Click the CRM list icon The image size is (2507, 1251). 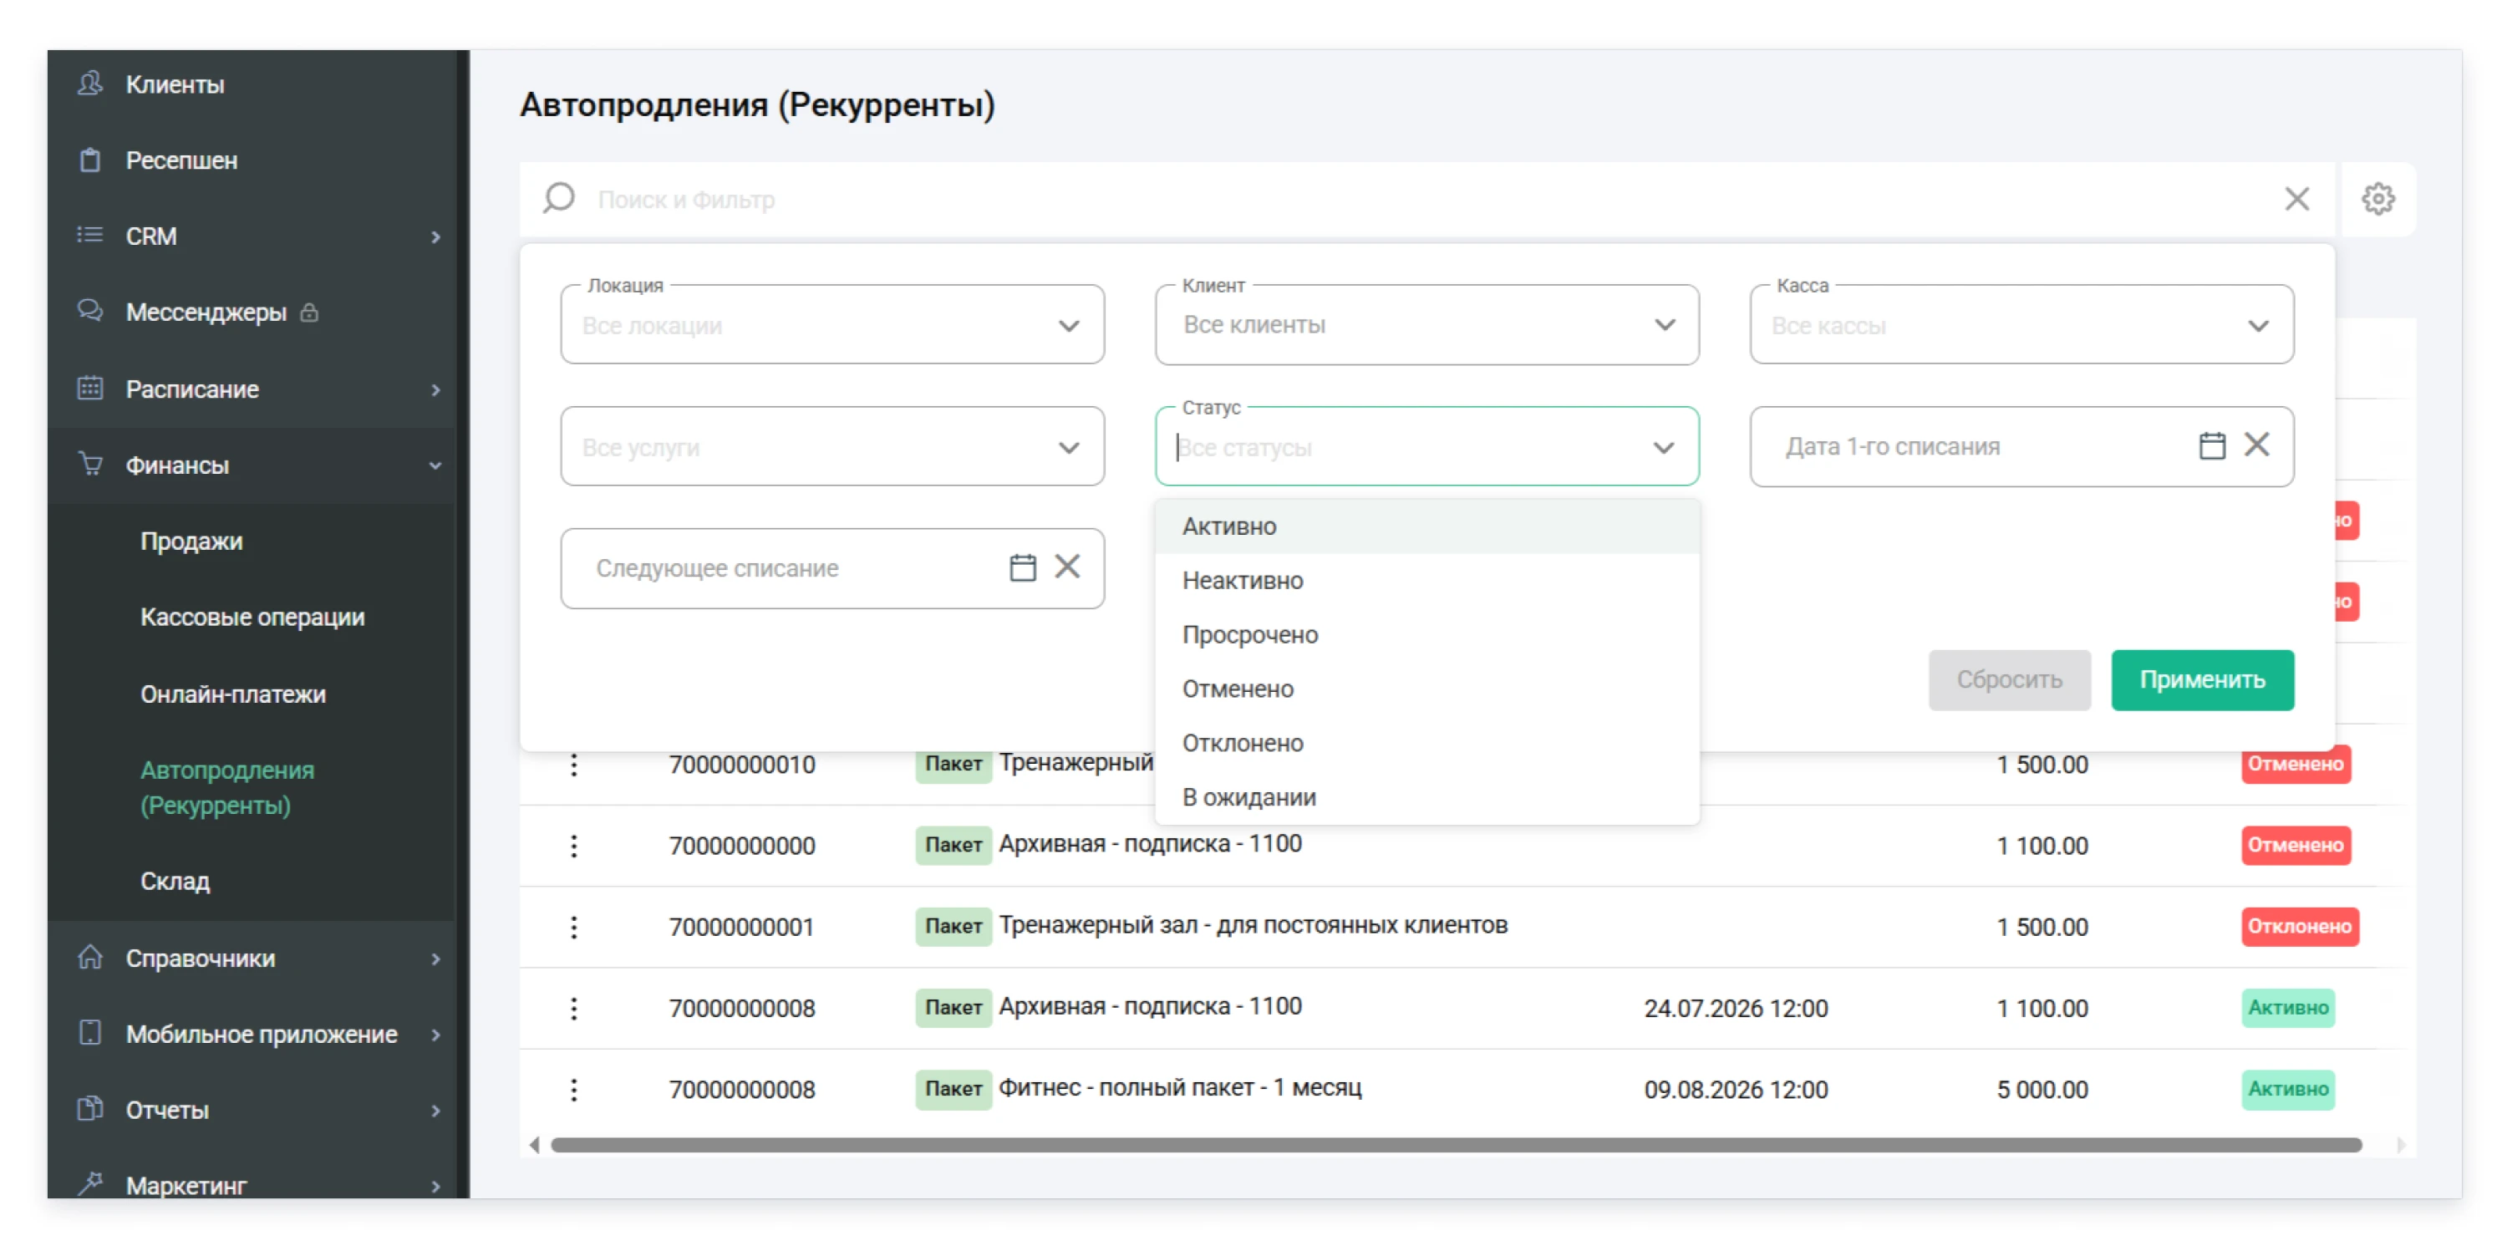(x=89, y=236)
